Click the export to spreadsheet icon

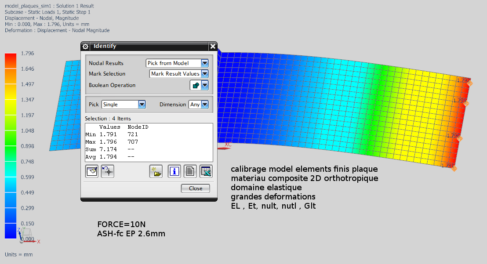tap(206, 171)
